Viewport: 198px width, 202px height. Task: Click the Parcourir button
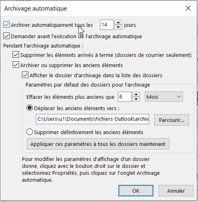[172, 120]
